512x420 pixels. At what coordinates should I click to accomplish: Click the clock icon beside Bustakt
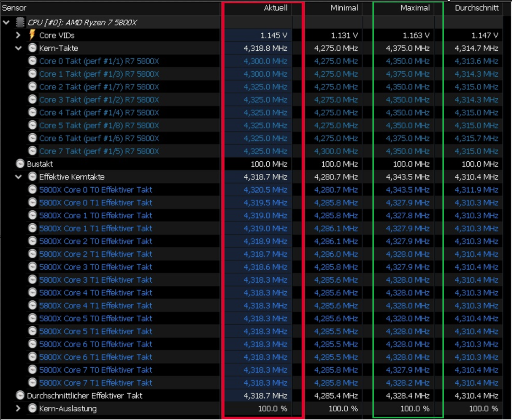click(20, 163)
